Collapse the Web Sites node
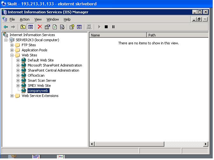Image resolution: width=214 pixels, height=160 pixels. [12, 55]
